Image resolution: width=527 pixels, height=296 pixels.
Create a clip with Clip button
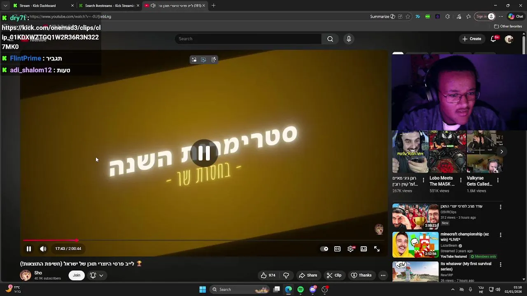coord(334,275)
